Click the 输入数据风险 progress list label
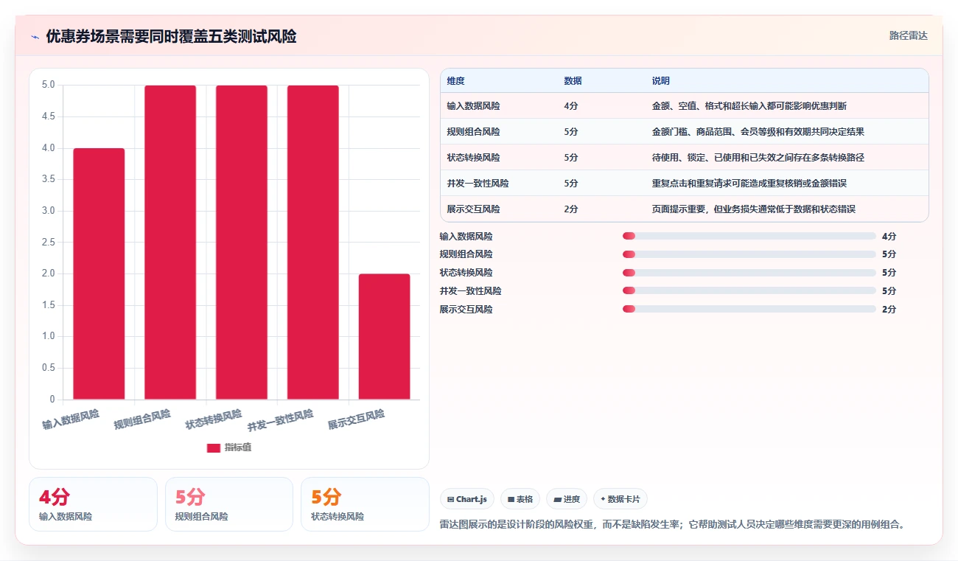Viewport: 958px width, 561px height. tap(466, 237)
